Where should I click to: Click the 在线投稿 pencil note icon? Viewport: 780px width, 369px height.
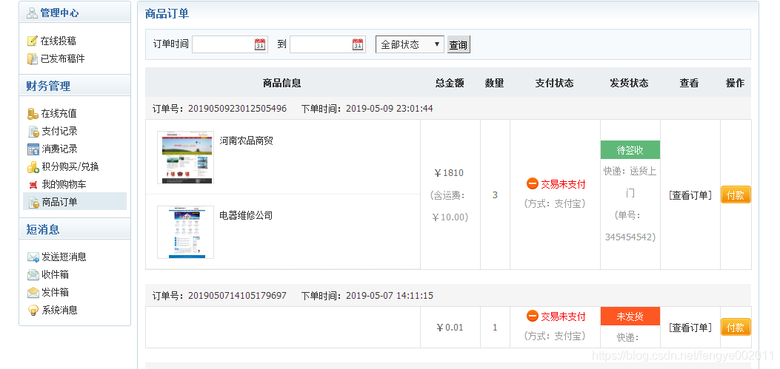tap(33, 41)
